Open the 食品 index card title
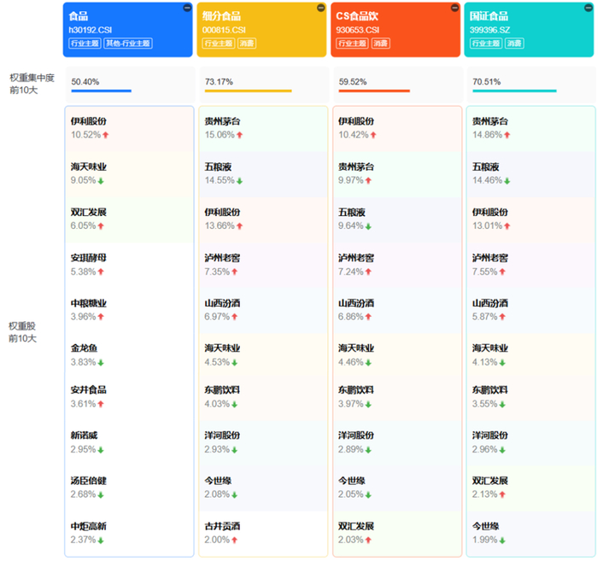Screen dimensions: 598x561 (79, 16)
